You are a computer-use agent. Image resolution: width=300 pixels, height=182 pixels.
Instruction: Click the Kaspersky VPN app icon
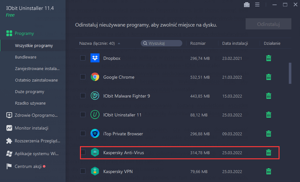coord(95,171)
